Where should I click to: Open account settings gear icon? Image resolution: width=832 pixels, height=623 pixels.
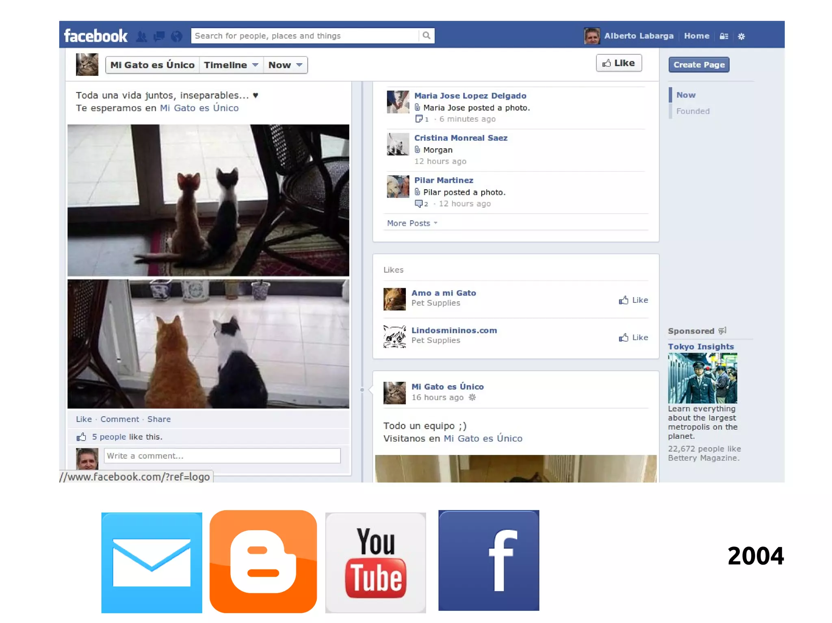pyautogui.click(x=741, y=36)
